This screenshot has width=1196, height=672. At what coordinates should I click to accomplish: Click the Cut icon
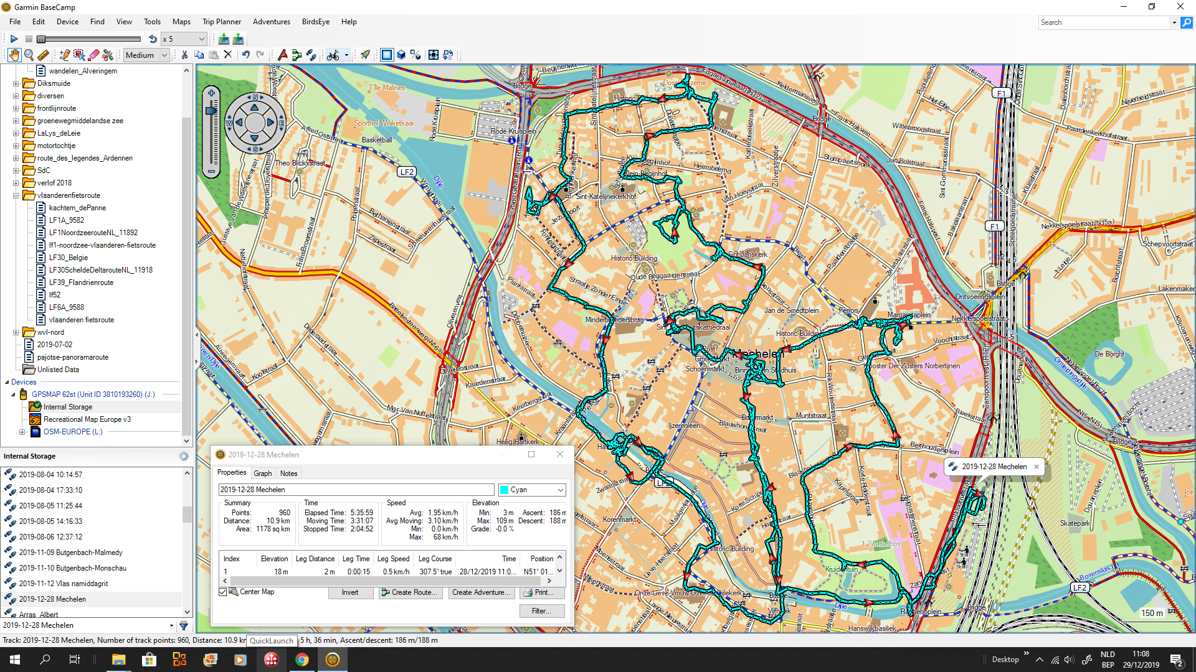(x=184, y=55)
